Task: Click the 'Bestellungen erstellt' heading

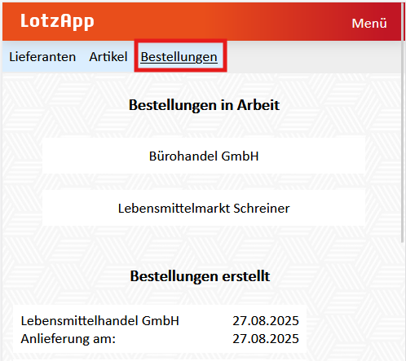Action: (x=200, y=276)
